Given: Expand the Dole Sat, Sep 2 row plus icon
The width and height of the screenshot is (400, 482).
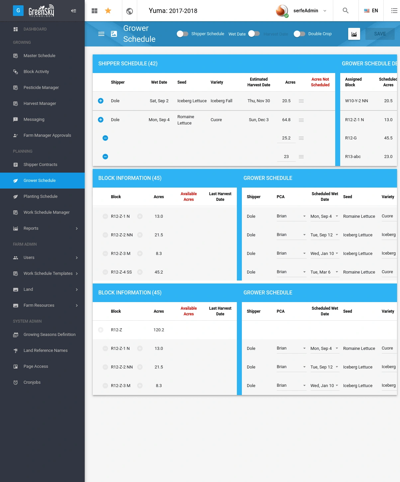Looking at the screenshot, I should pos(101,101).
